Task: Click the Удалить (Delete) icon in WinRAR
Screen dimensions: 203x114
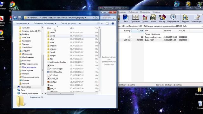Action: click(145, 19)
